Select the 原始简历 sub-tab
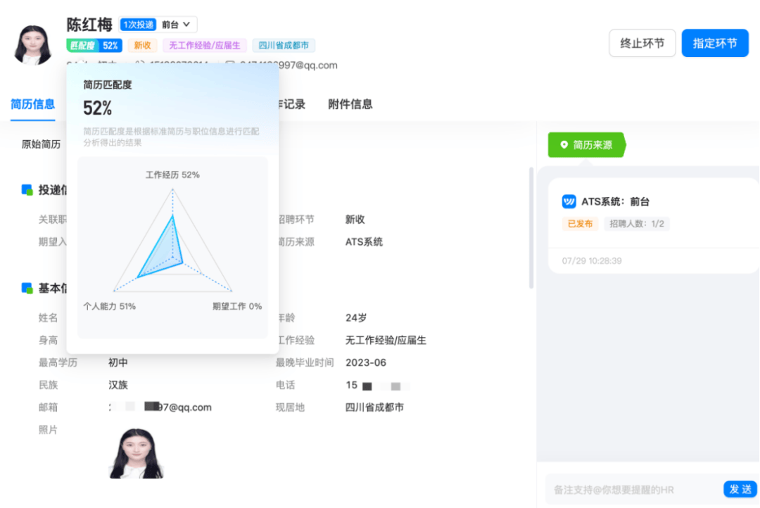 41,144
